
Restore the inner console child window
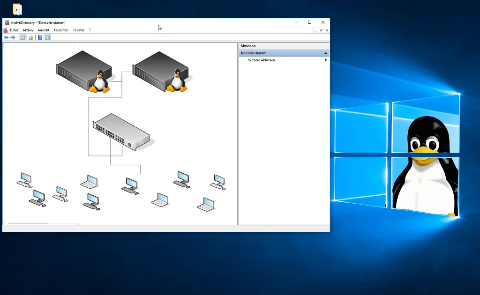pos(321,30)
